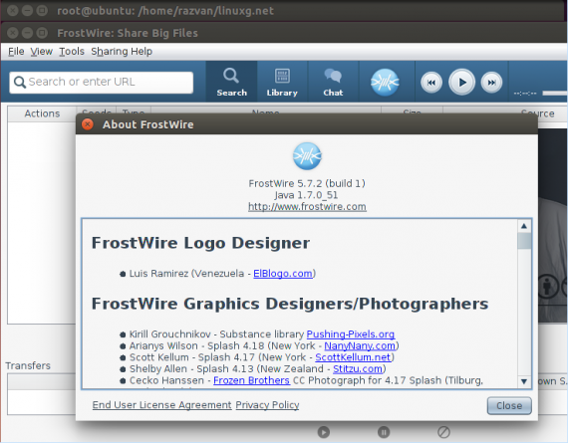Click the resume transfer icon at bottom

pyautogui.click(x=324, y=432)
